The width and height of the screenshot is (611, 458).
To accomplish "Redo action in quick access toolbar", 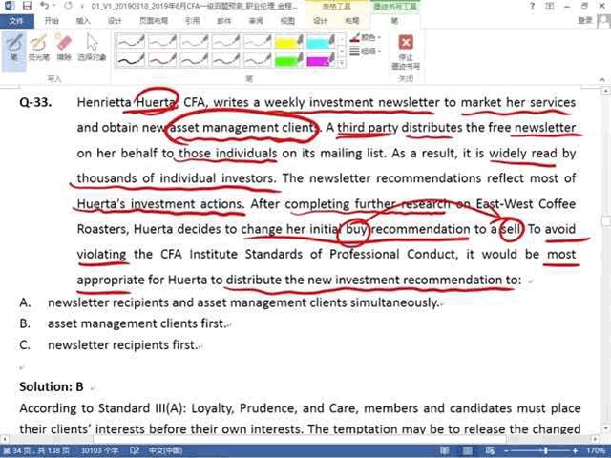I will click(x=68, y=6).
